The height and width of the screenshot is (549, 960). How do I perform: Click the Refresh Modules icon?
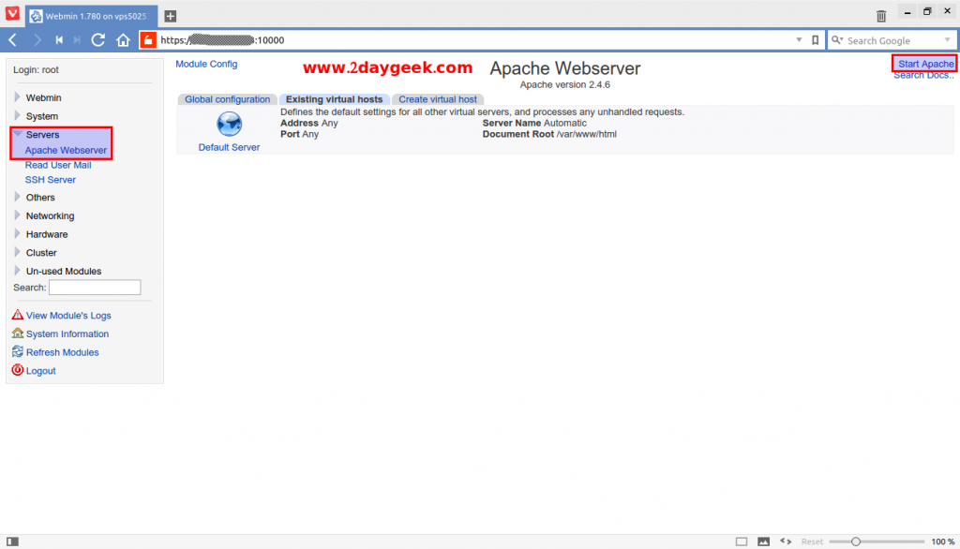(x=17, y=352)
